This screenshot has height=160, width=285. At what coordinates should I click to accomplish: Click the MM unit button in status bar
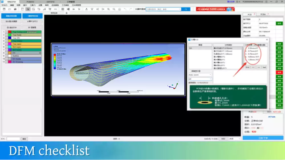click(x=223, y=139)
